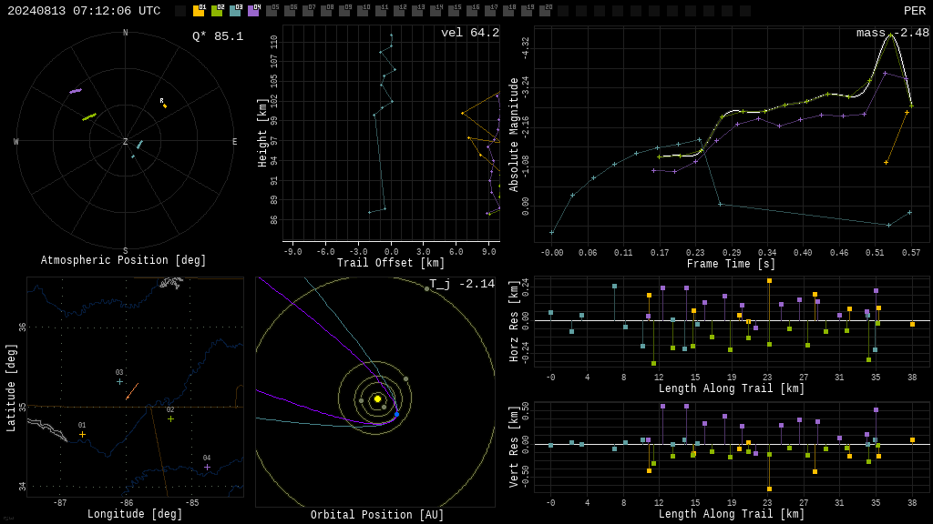Click the UTC timestamp at top left

point(84,11)
